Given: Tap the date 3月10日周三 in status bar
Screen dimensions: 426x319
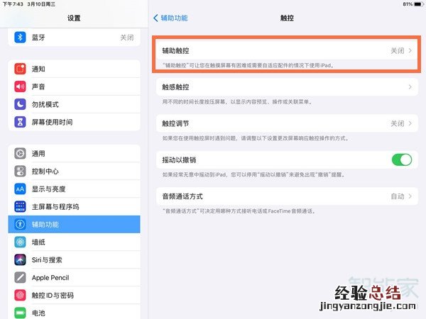Looking at the screenshot, I should click(x=41, y=4).
